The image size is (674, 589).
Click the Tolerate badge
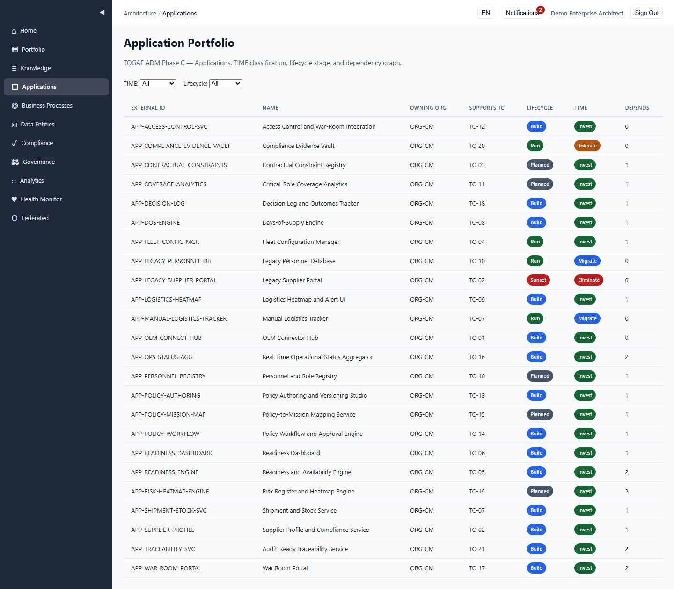[587, 146]
